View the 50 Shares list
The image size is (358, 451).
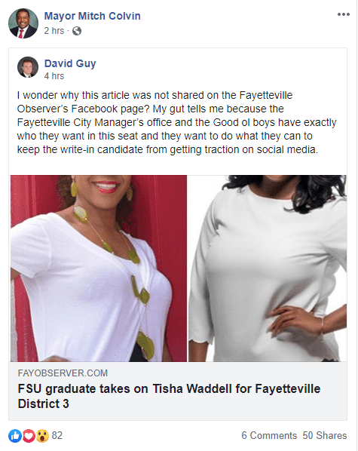325,435
